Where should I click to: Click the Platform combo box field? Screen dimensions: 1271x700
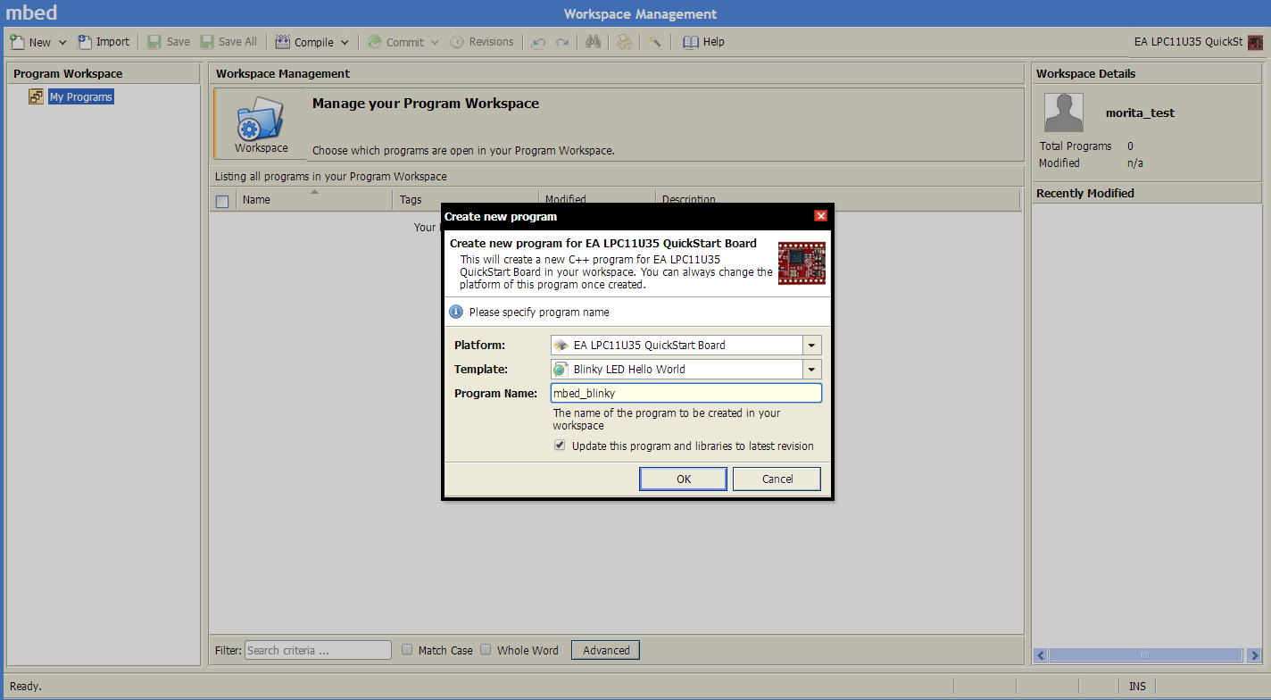tap(677, 345)
